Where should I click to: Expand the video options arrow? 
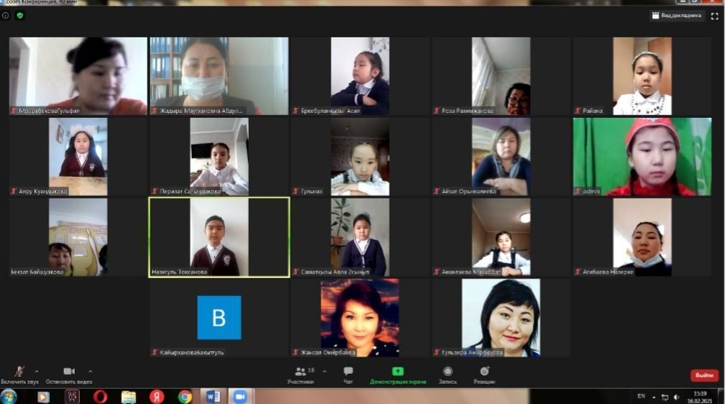[x=90, y=371]
